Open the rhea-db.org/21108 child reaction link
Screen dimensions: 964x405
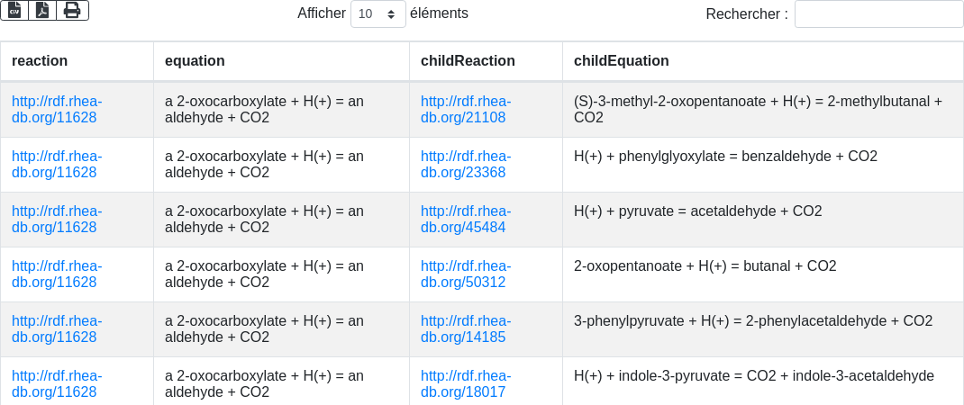pos(465,110)
